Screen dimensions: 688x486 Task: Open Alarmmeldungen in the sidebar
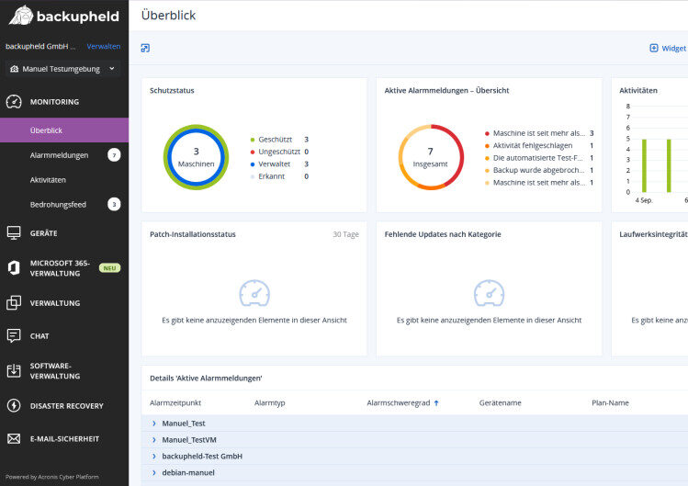[59, 155]
